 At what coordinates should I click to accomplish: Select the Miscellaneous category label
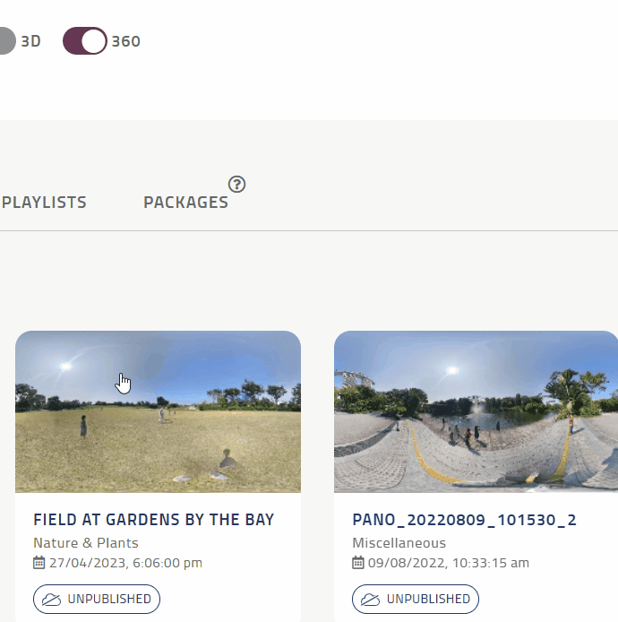coord(399,543)
